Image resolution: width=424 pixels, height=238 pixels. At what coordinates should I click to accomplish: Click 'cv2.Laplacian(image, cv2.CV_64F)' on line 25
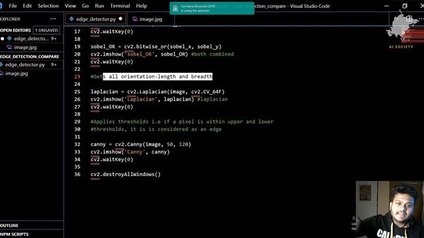176,92
